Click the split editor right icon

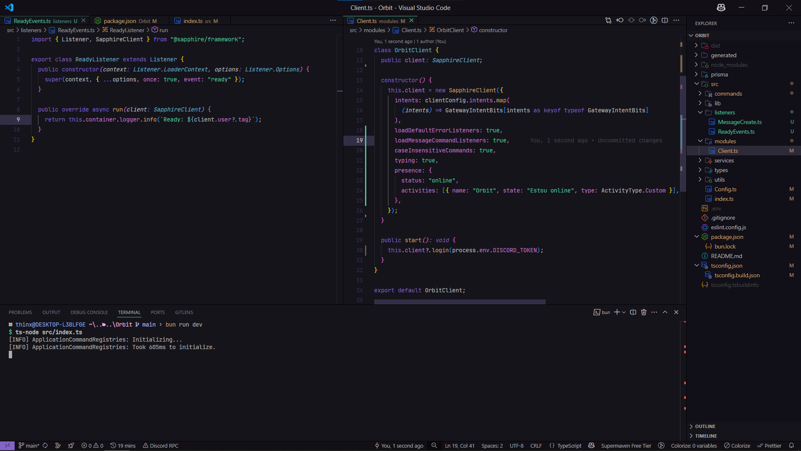[665, 20]
